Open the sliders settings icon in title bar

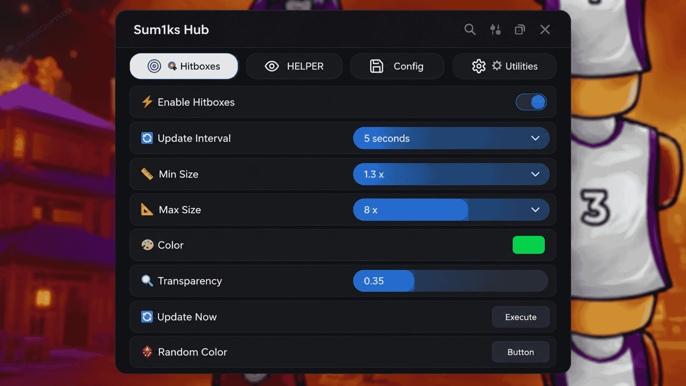coord(495,30)
